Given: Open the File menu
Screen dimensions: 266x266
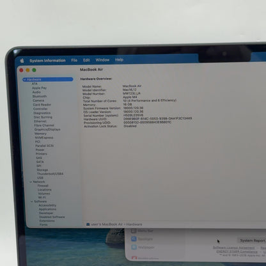Looking at the screenshot, I should tap(74, 60).
